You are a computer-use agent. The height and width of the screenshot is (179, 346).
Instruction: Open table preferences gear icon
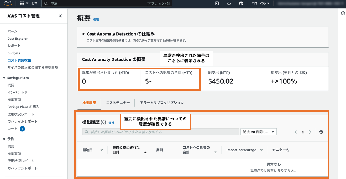click(321, 132)
